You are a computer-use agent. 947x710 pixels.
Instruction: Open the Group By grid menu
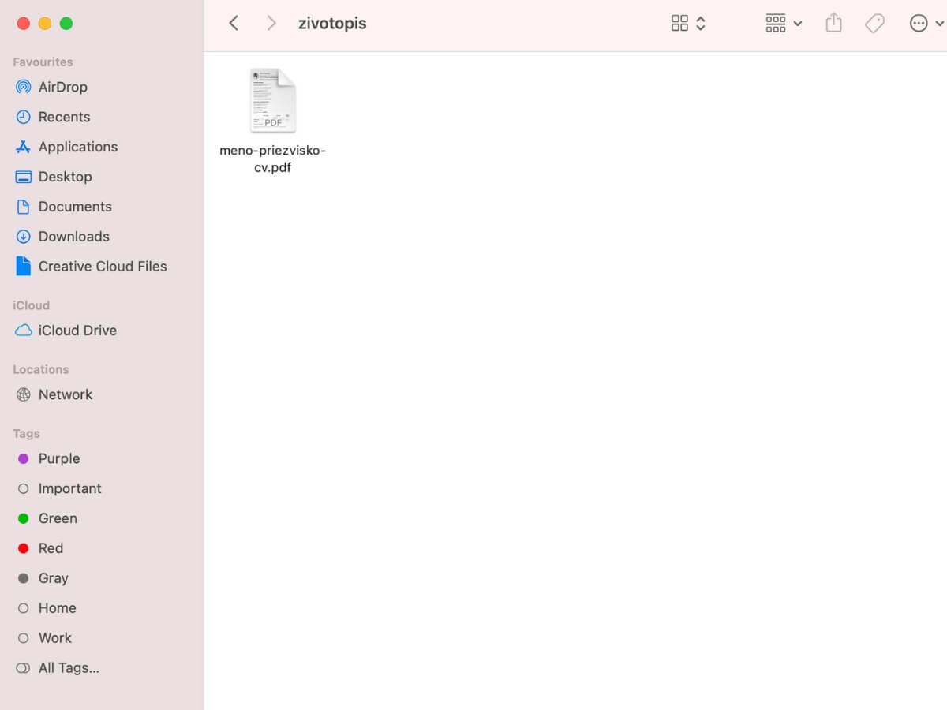click(x=776, y=23)
